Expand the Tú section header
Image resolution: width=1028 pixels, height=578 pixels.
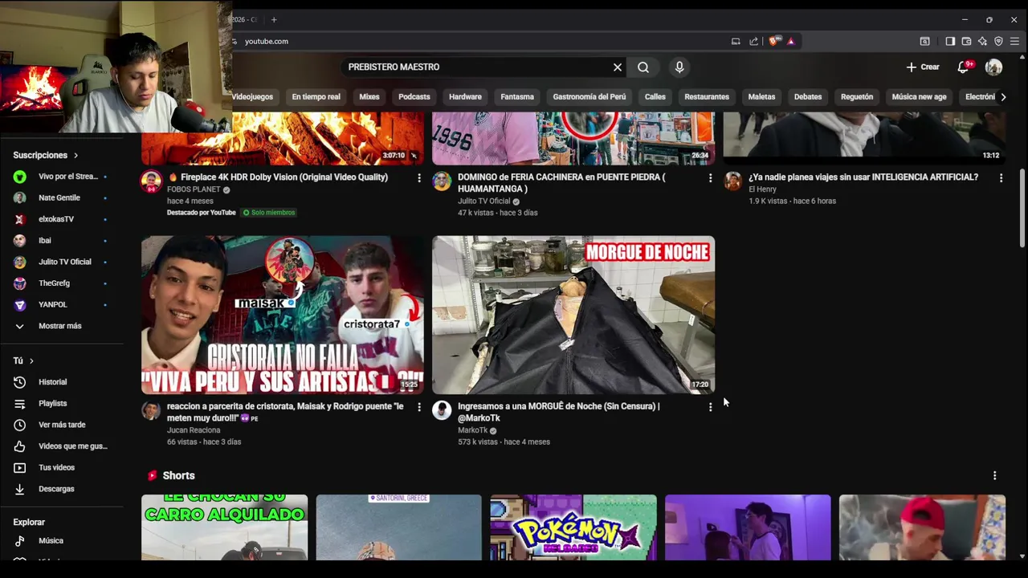(23, 361)
